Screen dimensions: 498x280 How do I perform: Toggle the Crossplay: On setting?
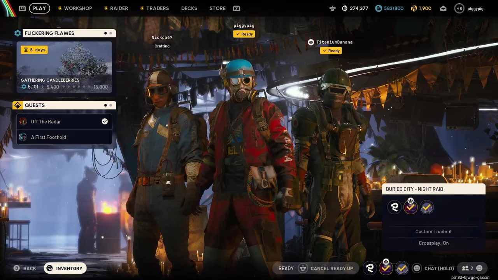433,243
